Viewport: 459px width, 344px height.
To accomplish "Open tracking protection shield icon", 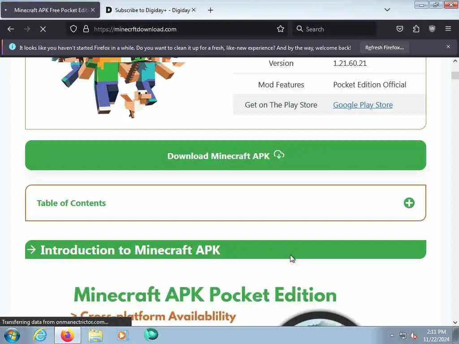I will coord(74,29).
